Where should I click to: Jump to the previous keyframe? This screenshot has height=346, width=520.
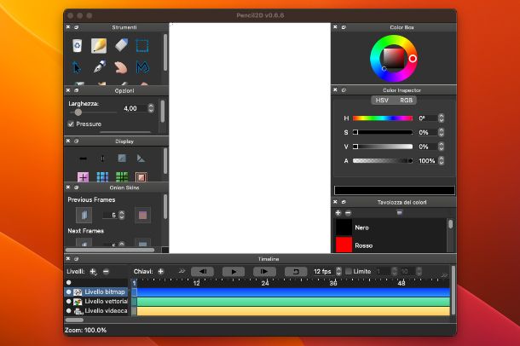coord(202,271)
